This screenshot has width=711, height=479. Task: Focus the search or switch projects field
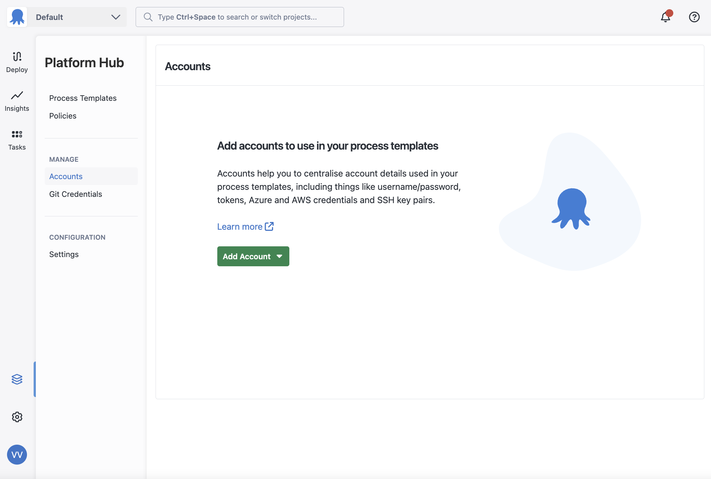[240, 17]
